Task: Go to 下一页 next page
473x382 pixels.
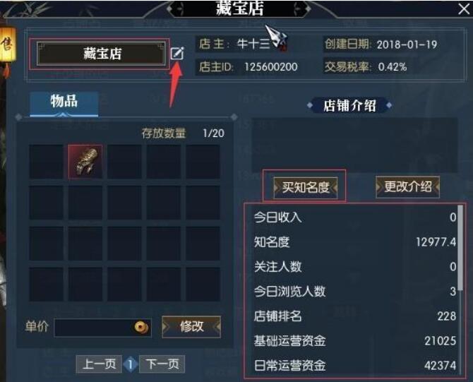Action: (162, 364)
